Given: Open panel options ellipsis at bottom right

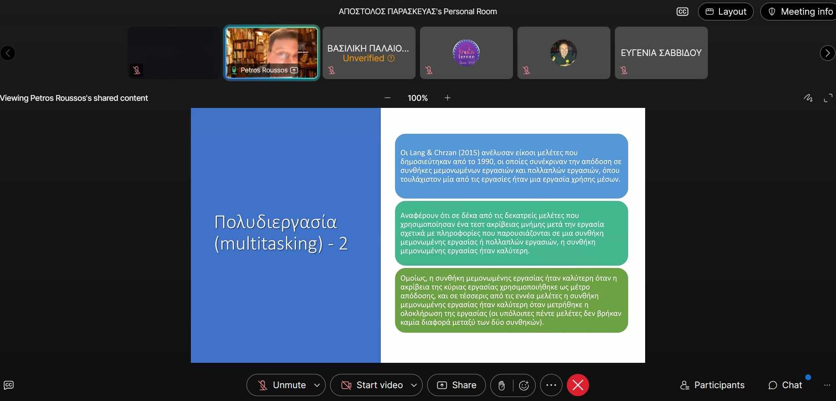Looking at the screenshot, I should [827, 385].
